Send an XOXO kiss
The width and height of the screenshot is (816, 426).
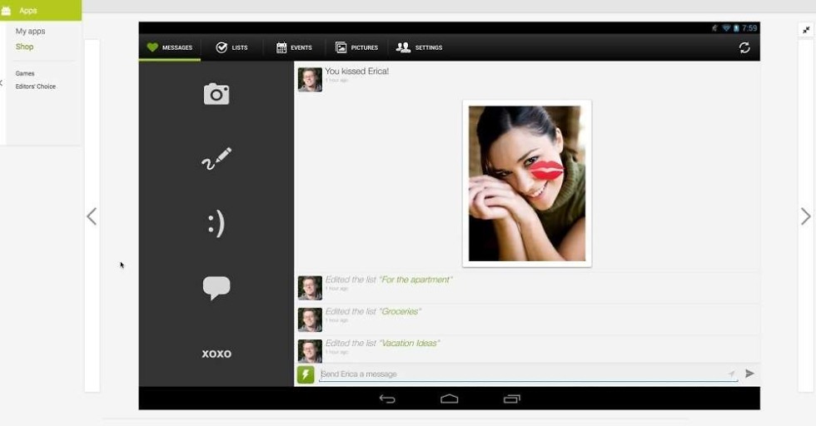(x=216, y=354)
